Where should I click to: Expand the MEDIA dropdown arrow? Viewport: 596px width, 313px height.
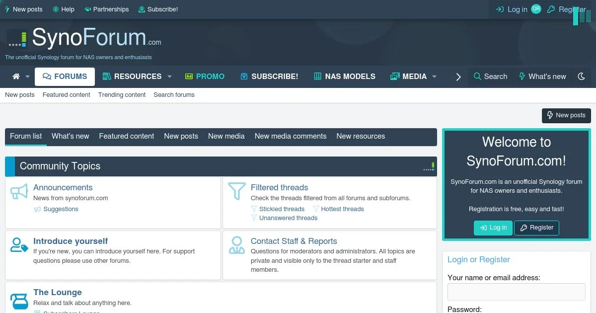[435, 77]
